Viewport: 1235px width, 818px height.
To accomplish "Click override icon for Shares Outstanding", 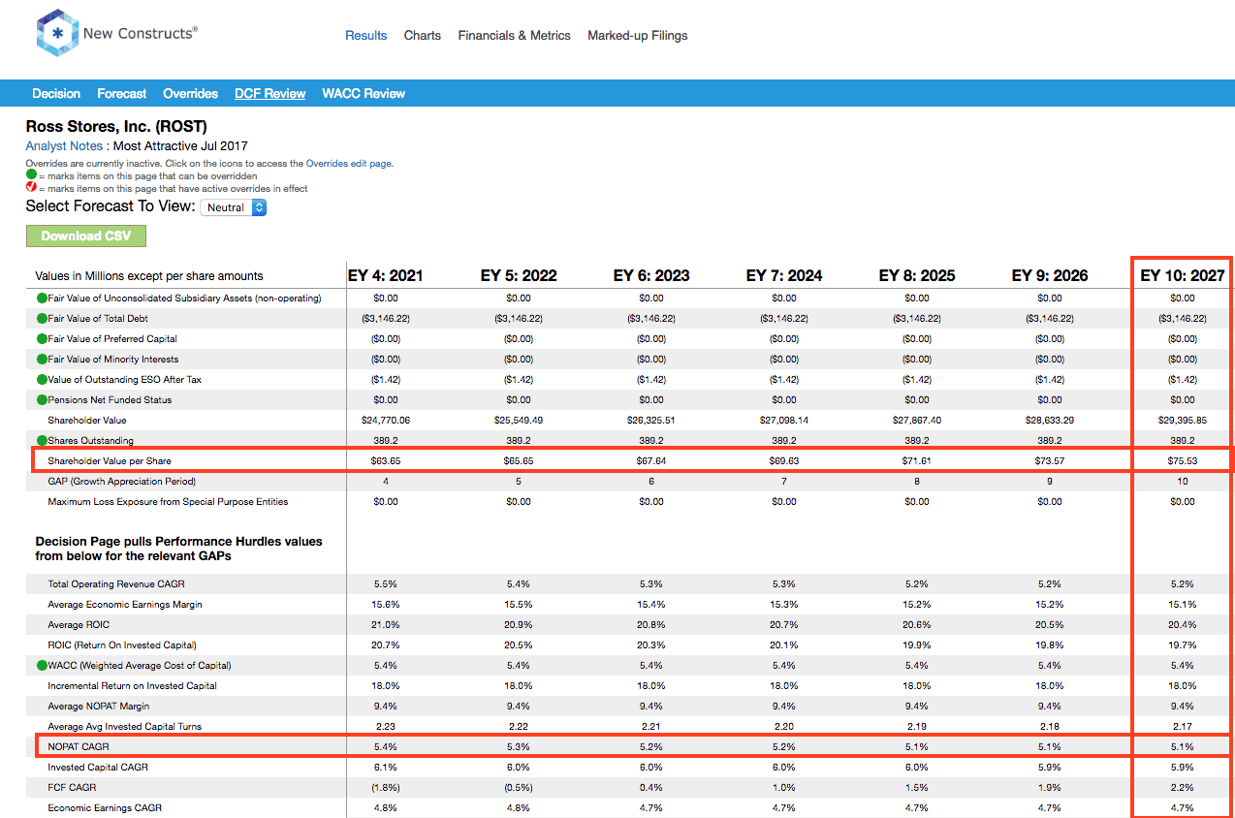I will coord(42,440).
